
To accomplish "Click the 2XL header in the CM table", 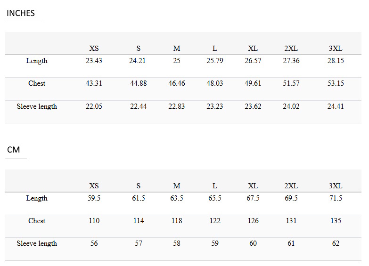I will point(291,186).
